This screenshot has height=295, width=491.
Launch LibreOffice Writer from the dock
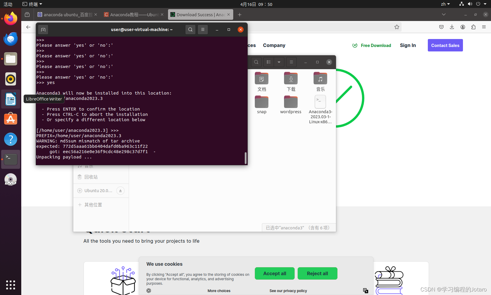pos(10,99)
